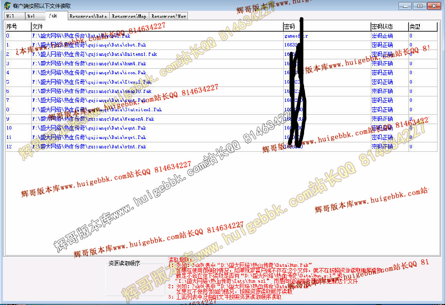The width and height of the screenshot is (445, 305).
Task: Click the type value 0 in the NewopUI.Pak row
Action: click(x=411, y=36)
